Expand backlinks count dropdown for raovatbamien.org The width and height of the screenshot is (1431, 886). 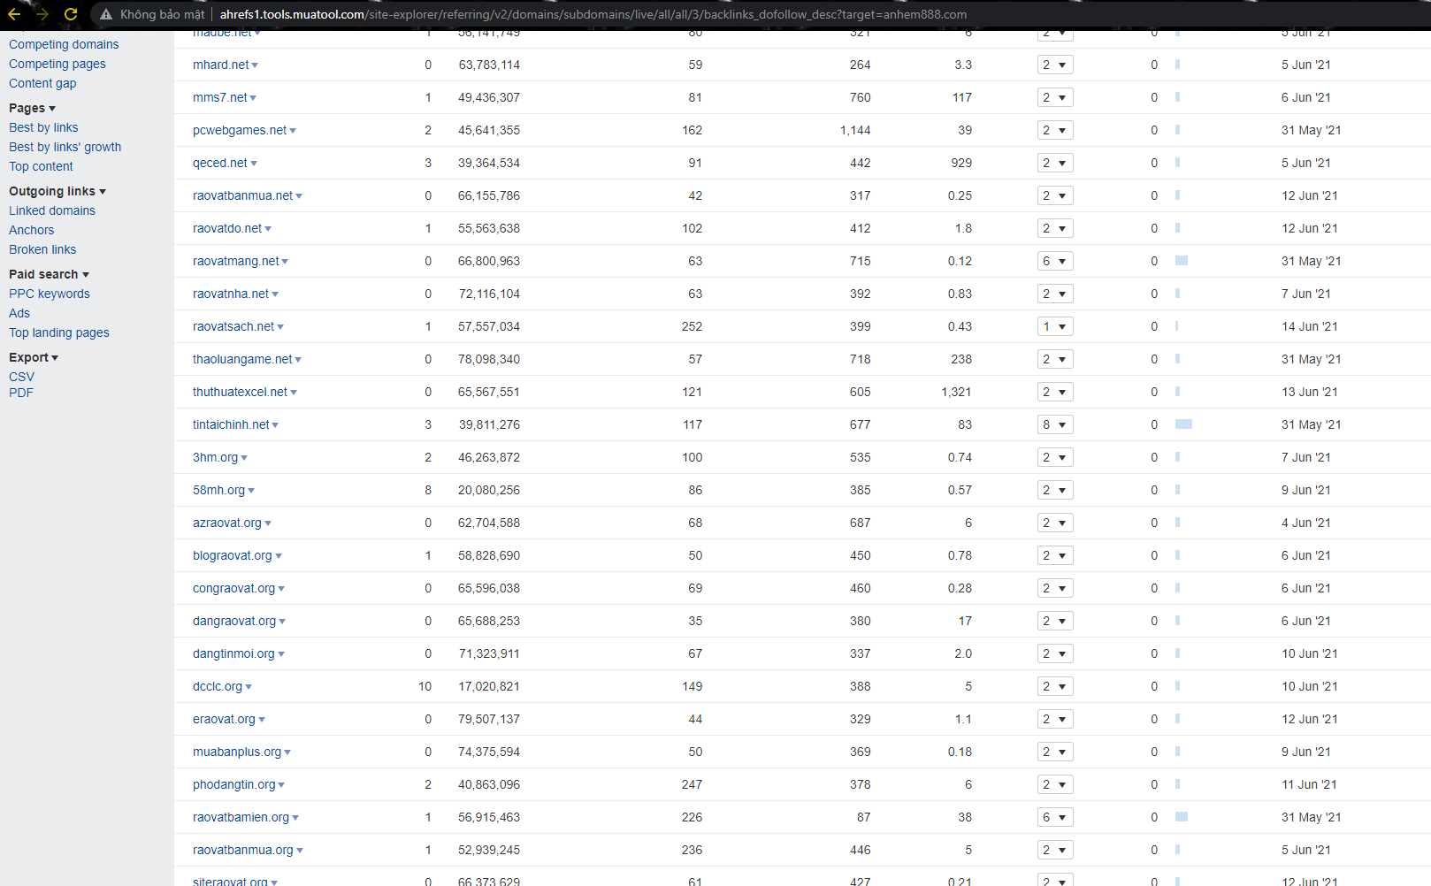pos(1055,817)
